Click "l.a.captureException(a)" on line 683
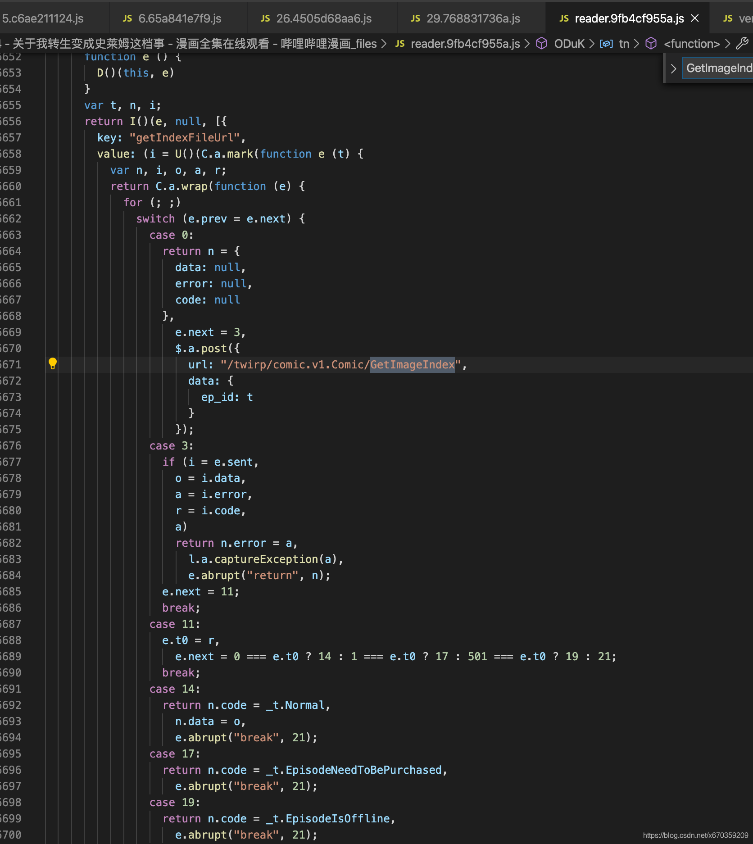The image size is (753, 844). pos(263,559)
